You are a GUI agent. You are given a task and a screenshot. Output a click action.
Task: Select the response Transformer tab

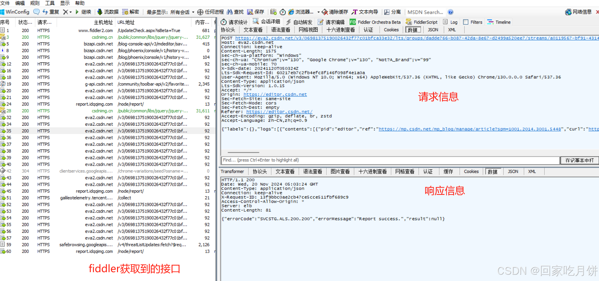coord(232,172)
